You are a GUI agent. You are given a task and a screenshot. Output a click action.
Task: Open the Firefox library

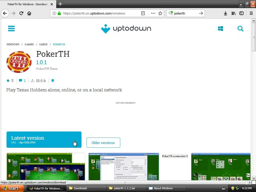pyautogui.click(x=233, y=13)
